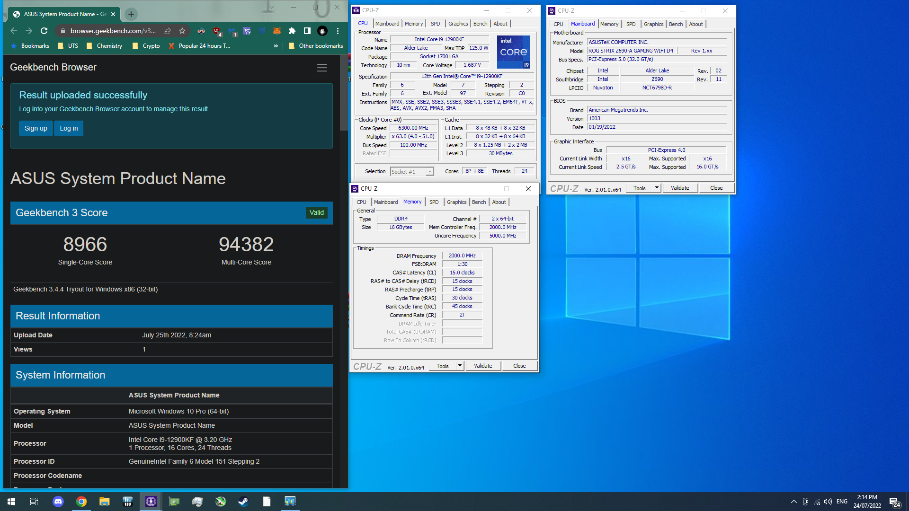Click the goggles-face extension icon
This screenshot has height=511, width=909.
(x=201, y=31)
